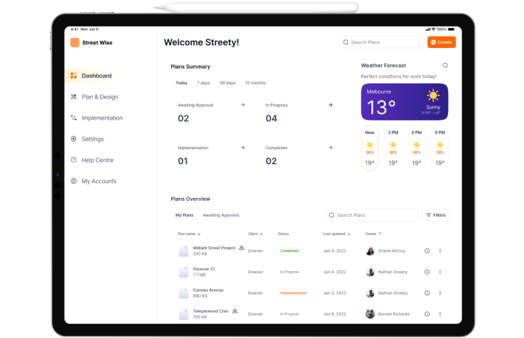Sort plans by Last updated column
This screenshot has height=338, width=524.
[337, 233]
